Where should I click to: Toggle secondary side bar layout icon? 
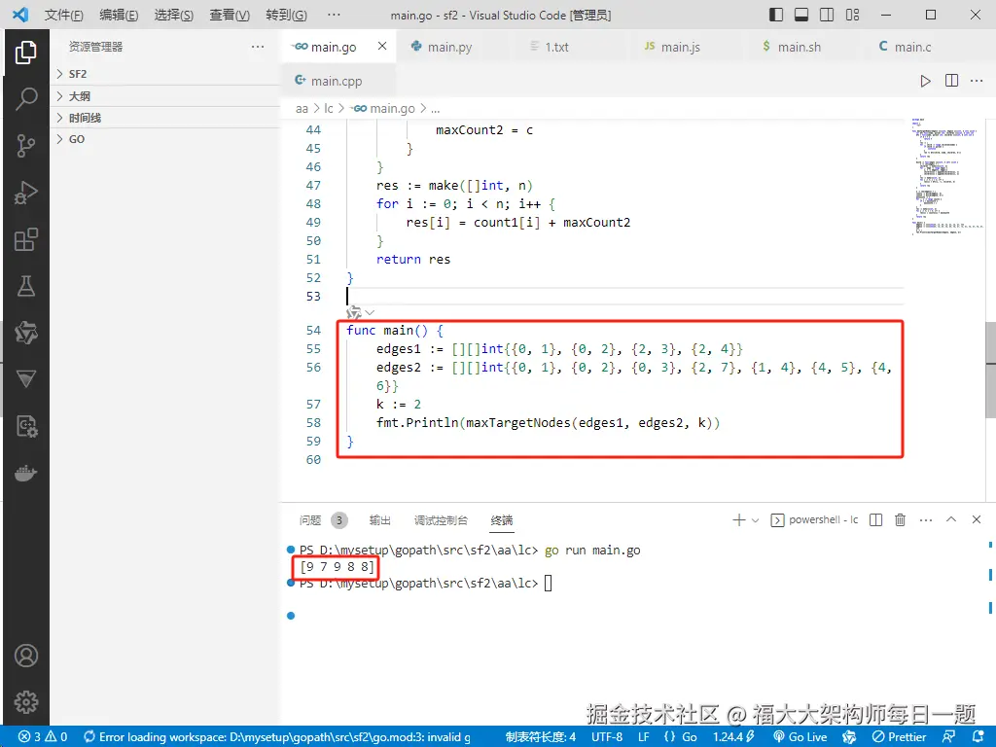coord(827,15)
